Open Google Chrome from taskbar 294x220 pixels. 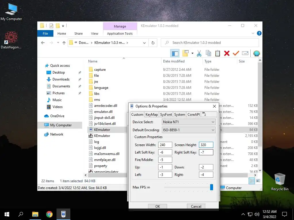pyautogui.click(x=49, y=214)
